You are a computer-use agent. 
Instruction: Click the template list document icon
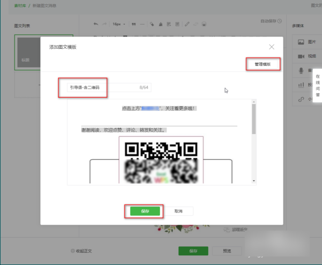pos(178,24)
